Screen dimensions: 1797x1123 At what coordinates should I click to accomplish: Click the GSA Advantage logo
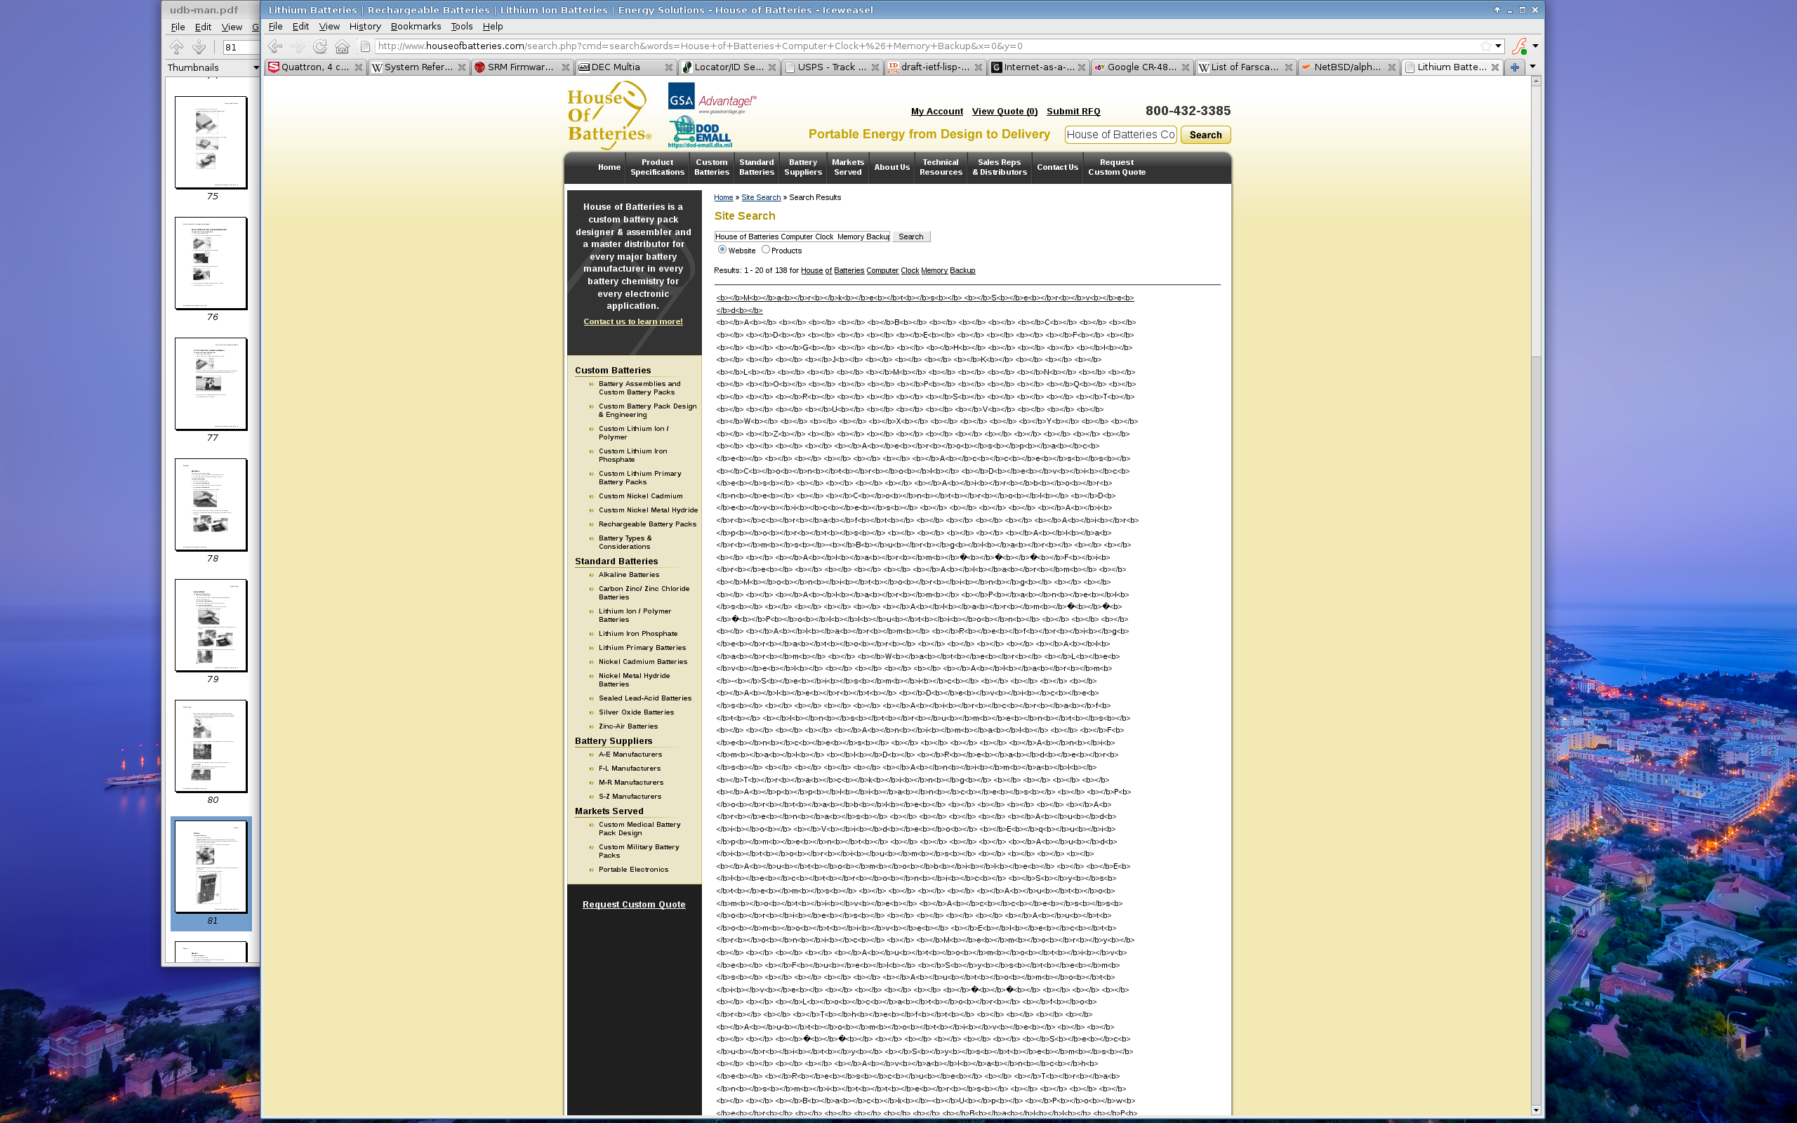[x=711, y=98]
